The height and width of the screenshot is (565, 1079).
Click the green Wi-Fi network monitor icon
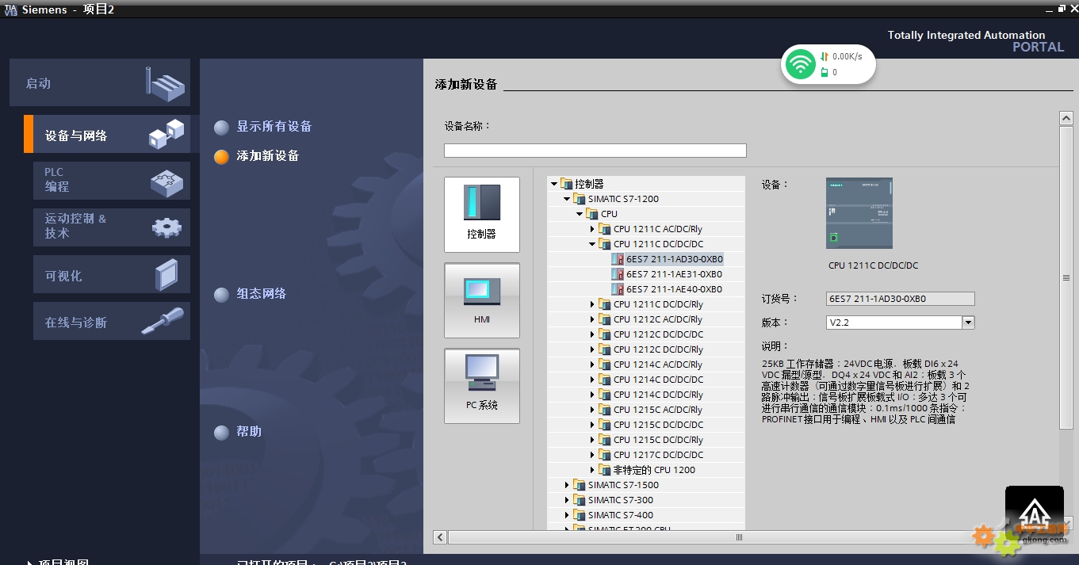801,64
